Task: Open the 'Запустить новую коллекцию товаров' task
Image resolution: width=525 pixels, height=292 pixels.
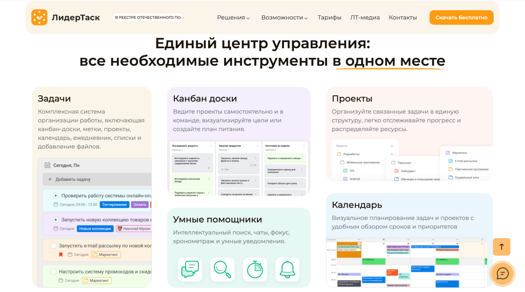Action: pos(106,220)
